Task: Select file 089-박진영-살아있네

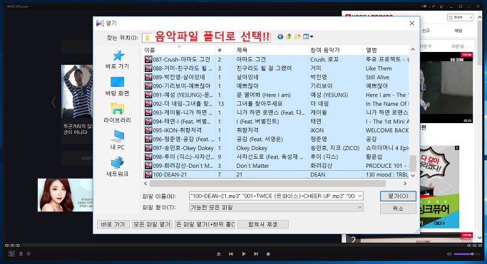Action: point(179,77)
